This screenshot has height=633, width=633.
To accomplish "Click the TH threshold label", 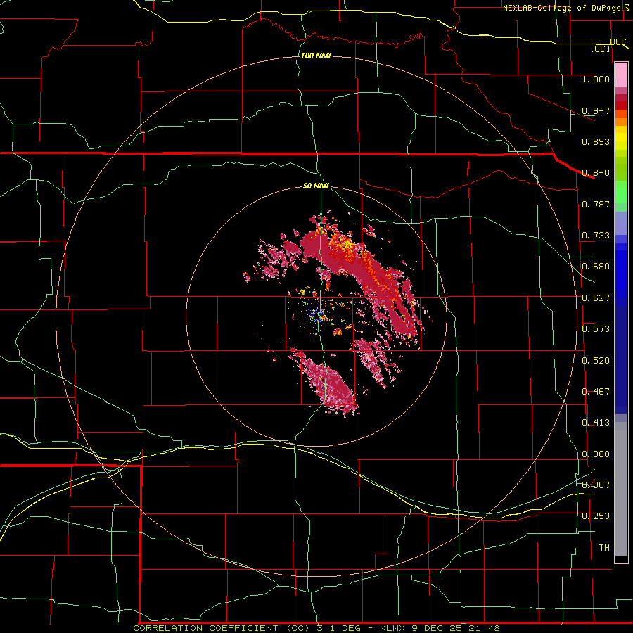I will (604, 548).
